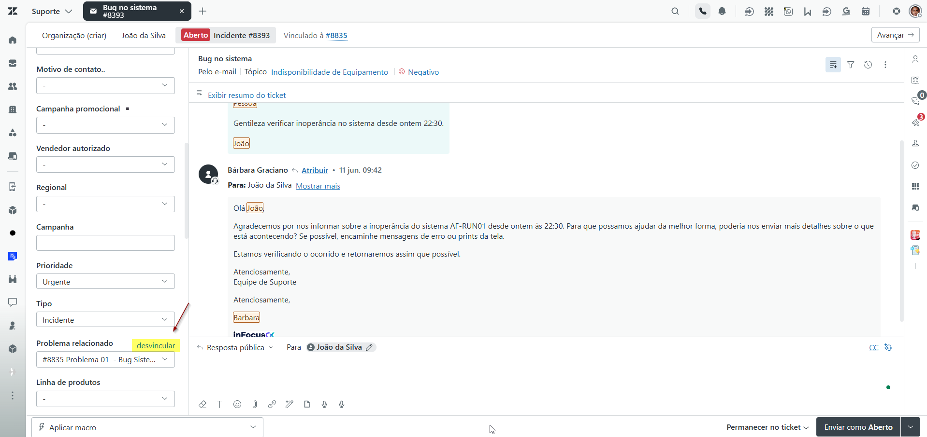Open the Organizations building icon in sidebar
Viewport: 927px width, 437px height.
(x=13, y=109)
